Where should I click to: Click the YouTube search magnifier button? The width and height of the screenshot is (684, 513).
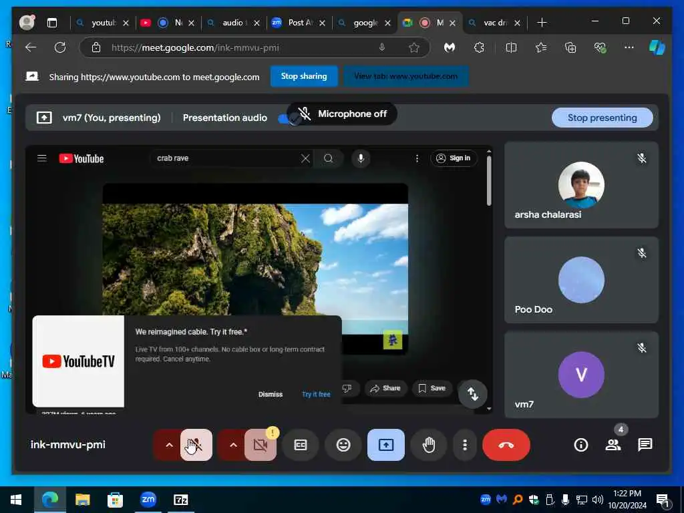329,158
